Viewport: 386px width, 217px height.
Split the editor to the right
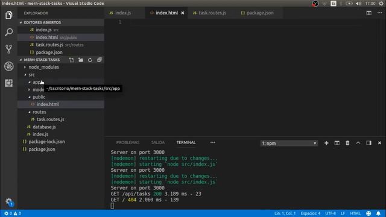coord(369,13)
